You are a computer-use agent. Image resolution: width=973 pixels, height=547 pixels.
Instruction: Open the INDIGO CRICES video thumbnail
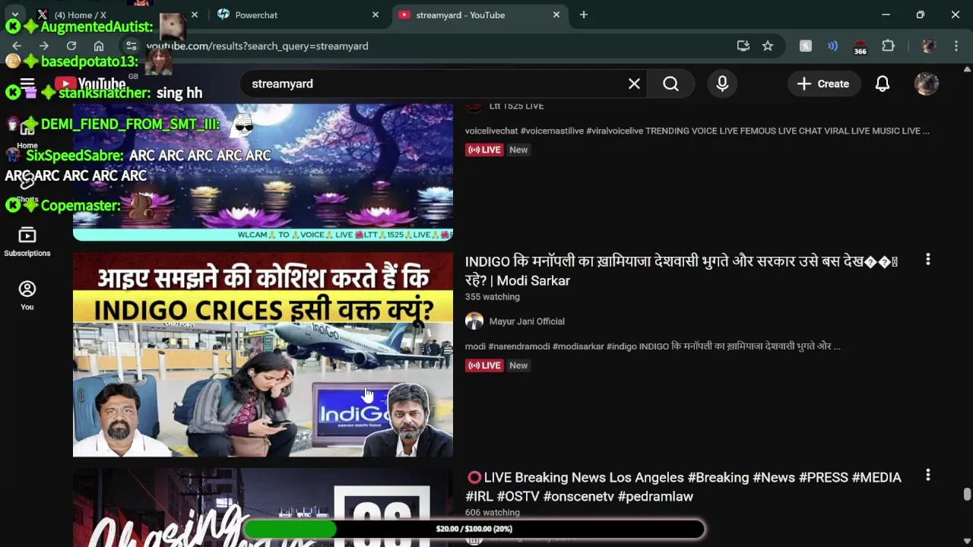click(x=263, y=355)
